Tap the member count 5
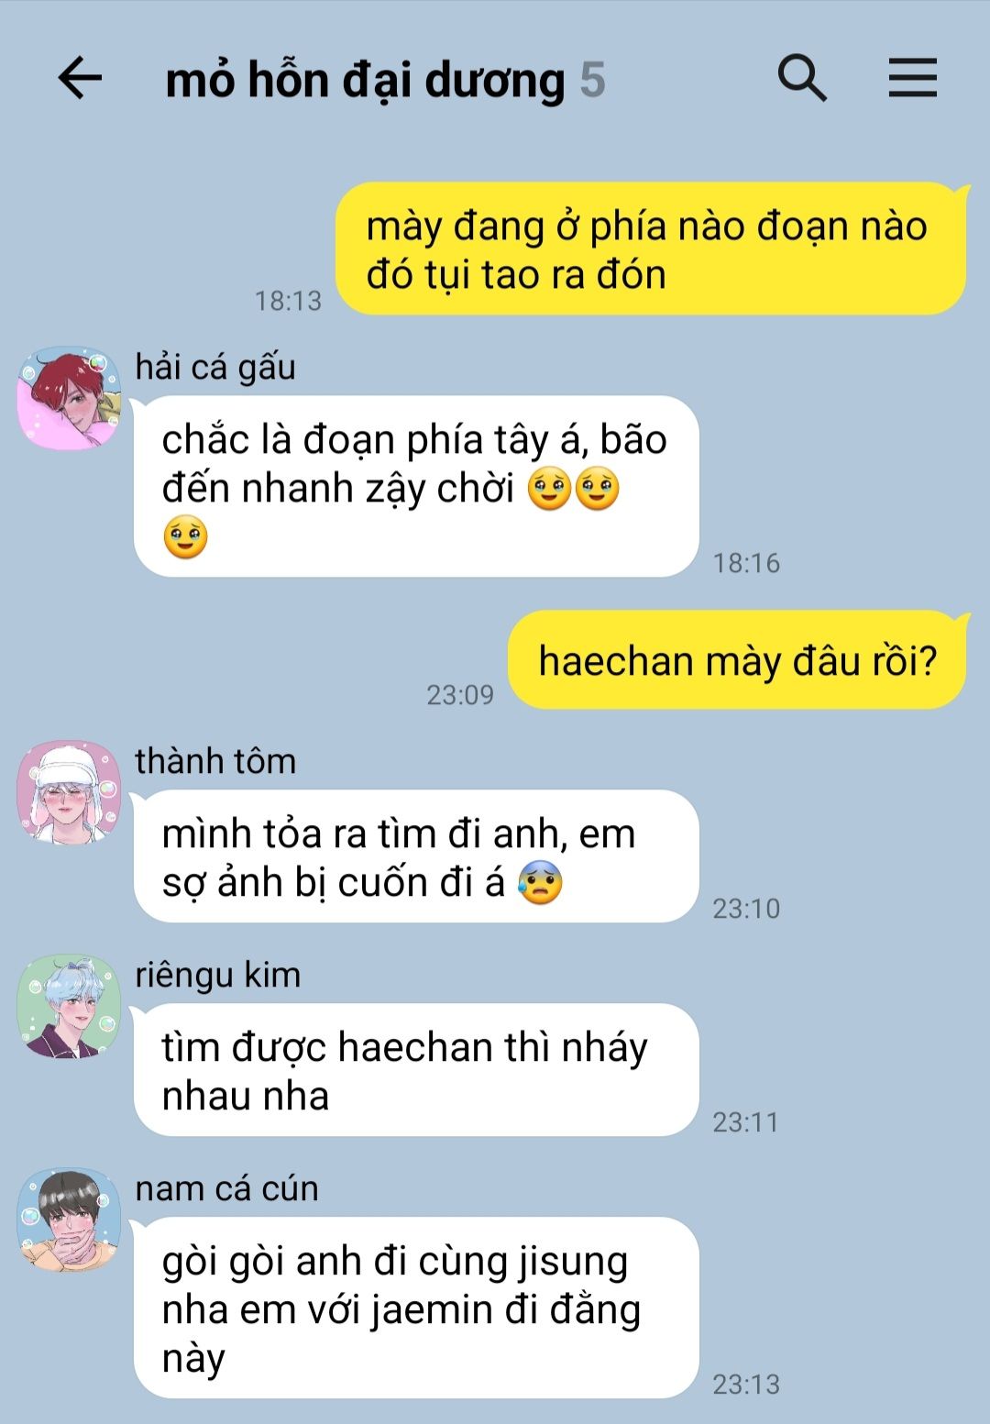Viewport: 990px width, 1424px height. (592, 80)
